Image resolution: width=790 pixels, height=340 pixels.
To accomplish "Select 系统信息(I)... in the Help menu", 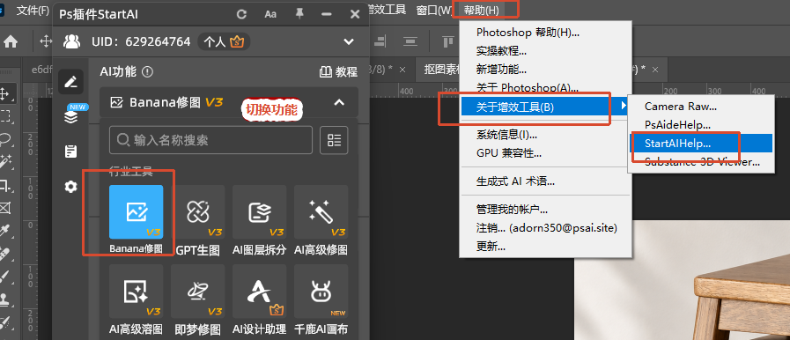I will click(506, 135).
